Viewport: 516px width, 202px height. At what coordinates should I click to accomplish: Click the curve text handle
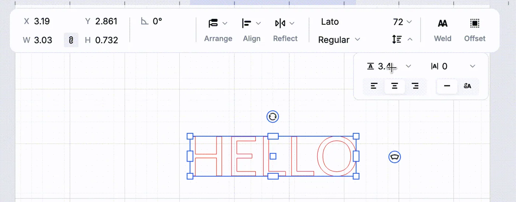coord(395,157)
